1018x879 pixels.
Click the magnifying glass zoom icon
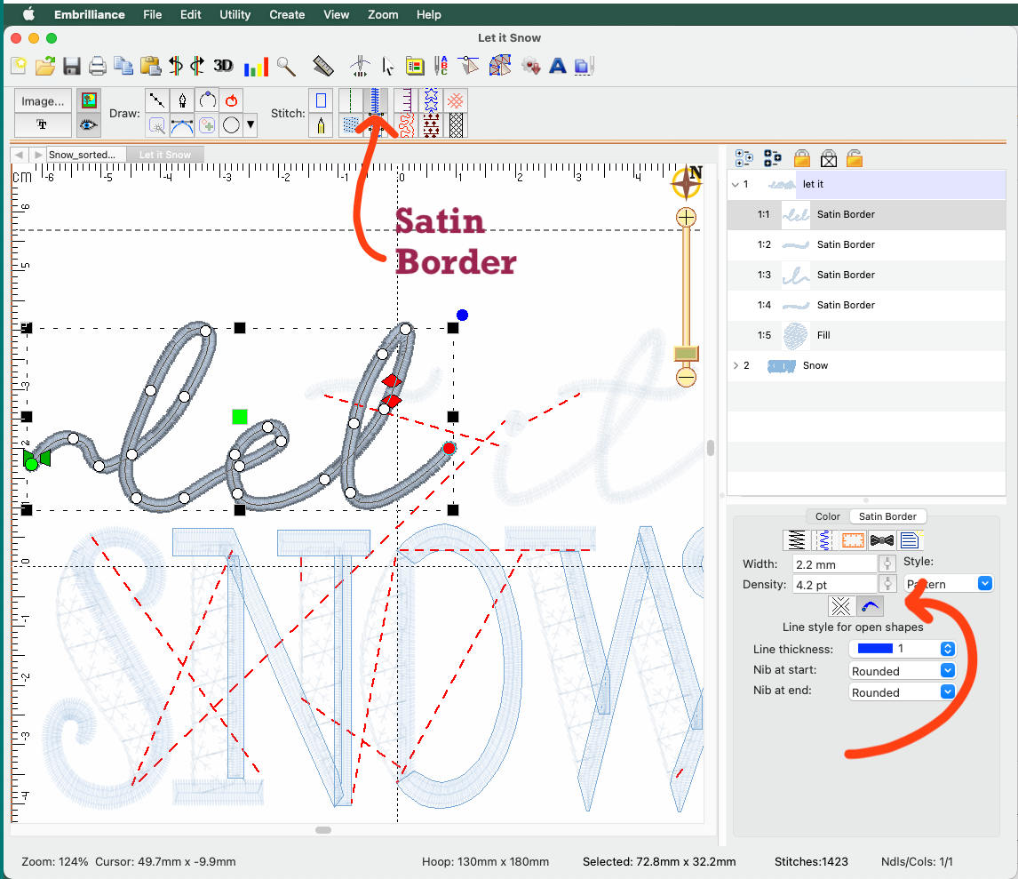[x=285, y=66]
